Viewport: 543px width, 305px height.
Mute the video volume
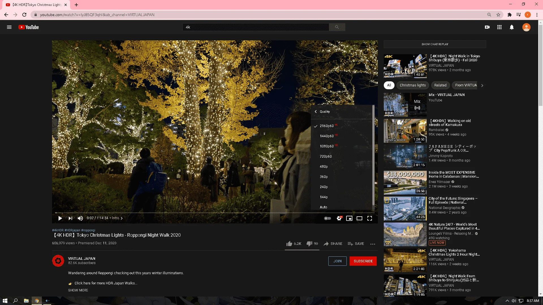pyautogui.click(x=80, y=218)
